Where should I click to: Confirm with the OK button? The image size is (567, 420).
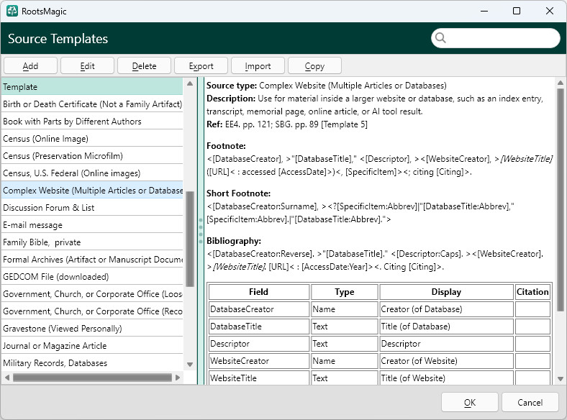pos(469,402)
